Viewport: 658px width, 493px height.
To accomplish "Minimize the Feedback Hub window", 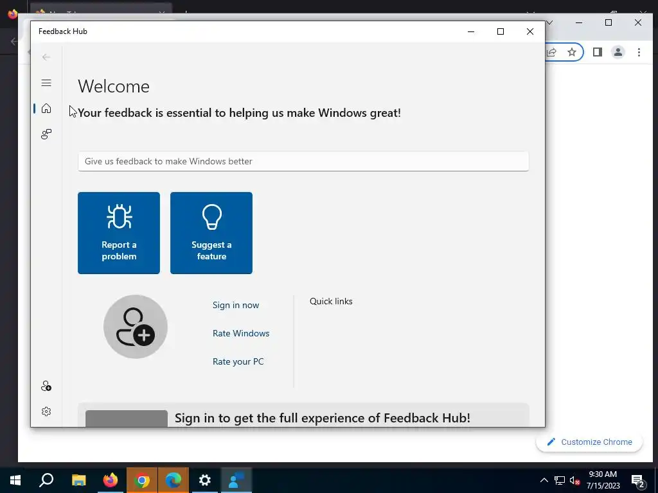I will point(471,31).
